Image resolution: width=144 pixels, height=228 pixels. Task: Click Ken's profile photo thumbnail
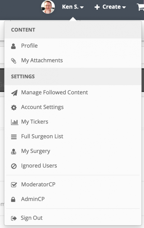(x=48, y=7)
